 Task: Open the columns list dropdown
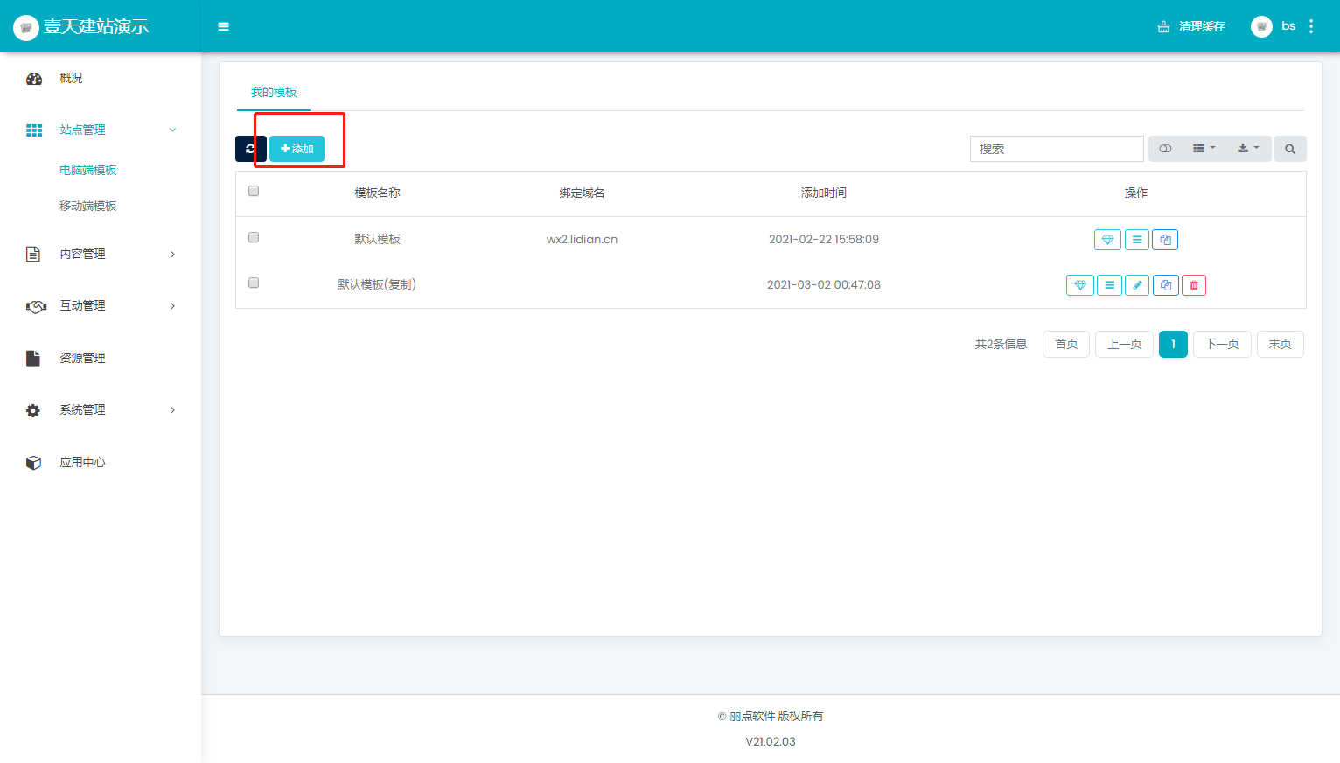pos(1204,149)
